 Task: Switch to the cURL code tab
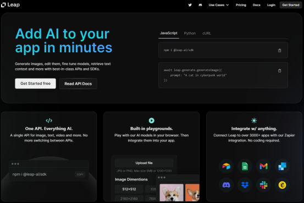[x=207, y=34]
